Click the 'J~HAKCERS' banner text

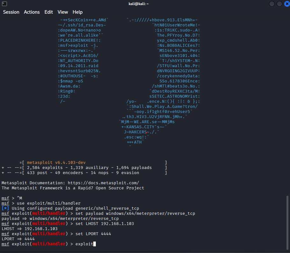[135, 132]
